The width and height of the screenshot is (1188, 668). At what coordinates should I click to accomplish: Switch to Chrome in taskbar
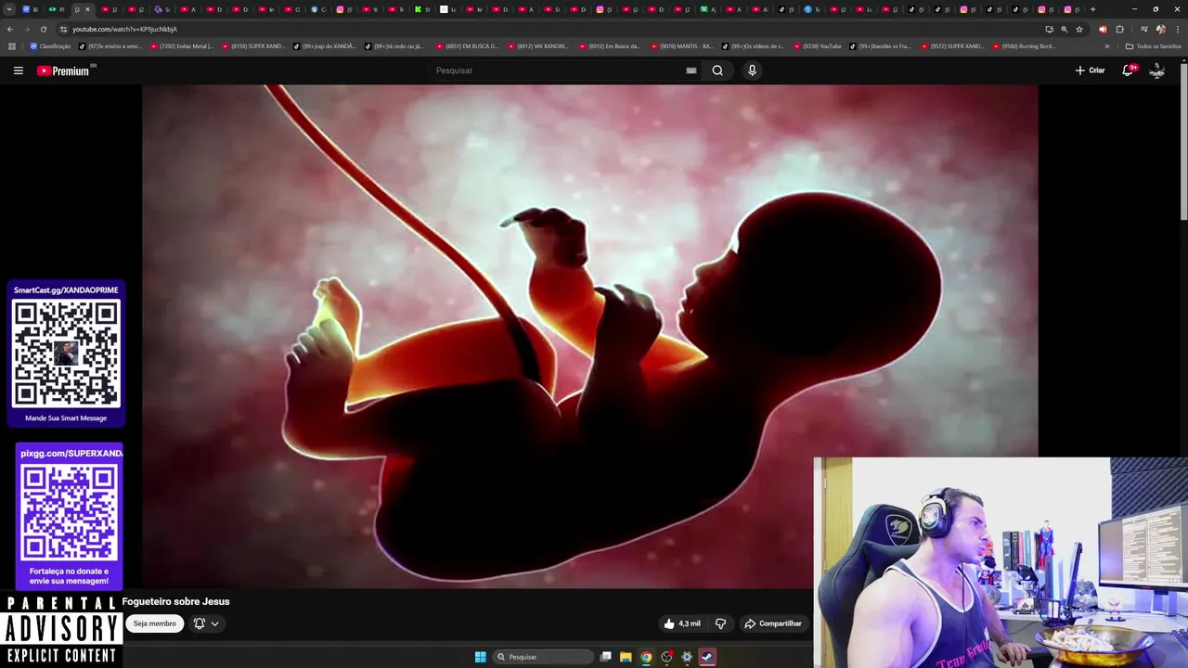[646, 657]
